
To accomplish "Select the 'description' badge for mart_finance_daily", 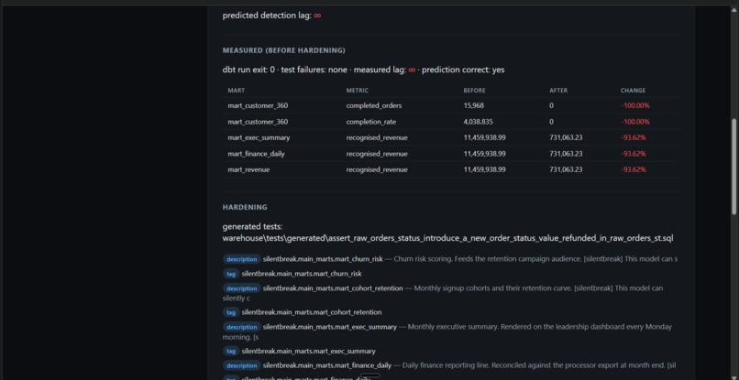I will [x=241, y=365].
